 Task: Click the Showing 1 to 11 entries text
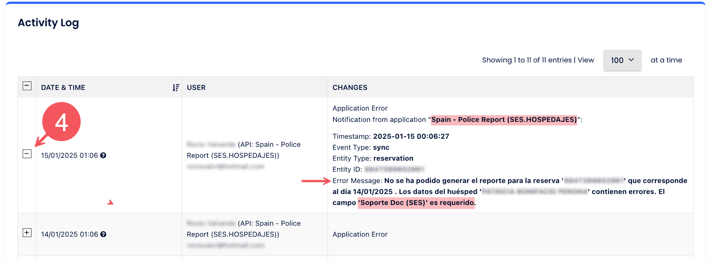pos(527,60)
